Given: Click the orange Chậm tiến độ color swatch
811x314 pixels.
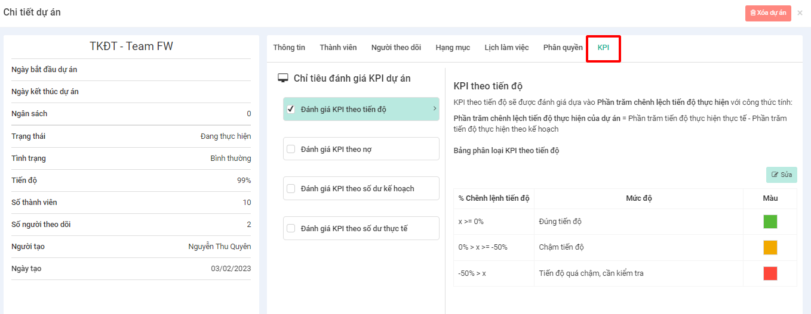Looking at the screenshot, I should pyautogui.click(x=770, y=247).
